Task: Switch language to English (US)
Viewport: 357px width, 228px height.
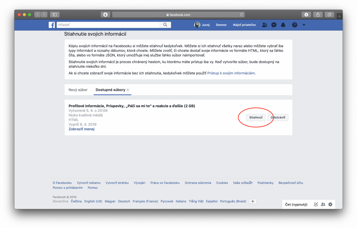Action: coord(93,201)
